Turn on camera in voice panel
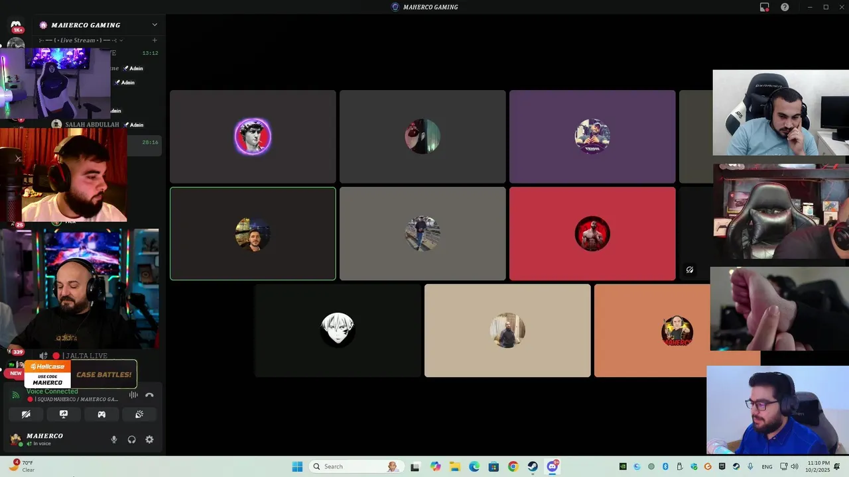This screenshot has width=849, height=477. tap(26, 414)
